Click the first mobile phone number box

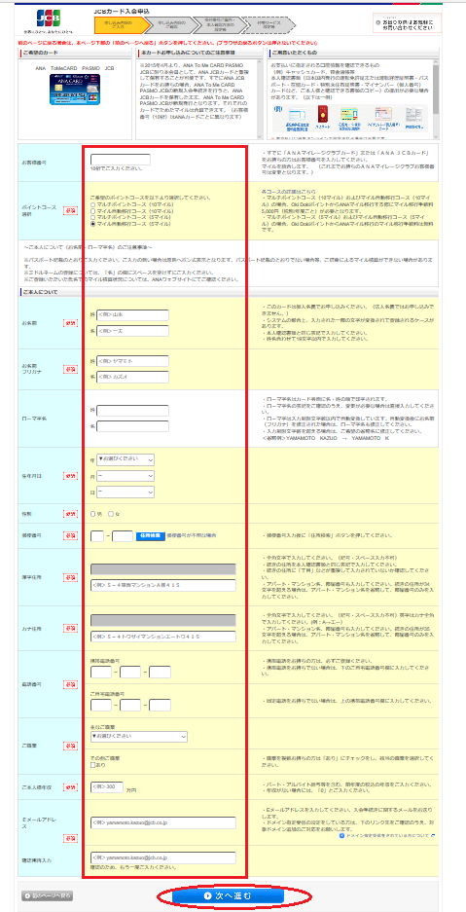pos(101,673)
